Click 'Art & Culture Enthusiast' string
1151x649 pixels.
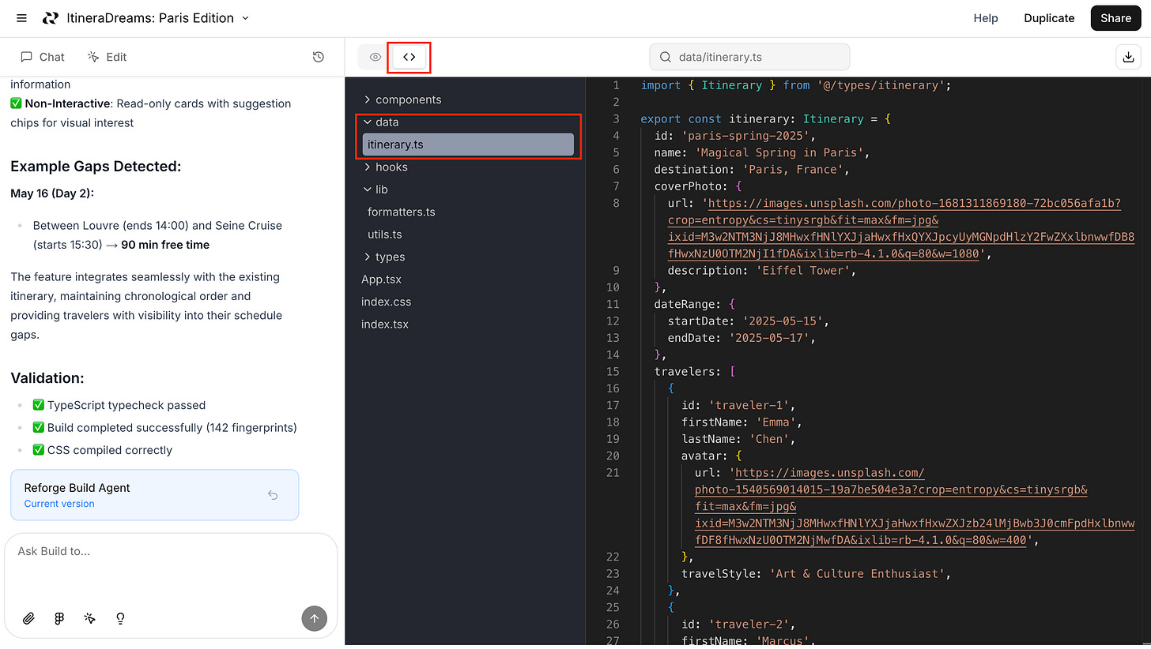tap(857, 573)
